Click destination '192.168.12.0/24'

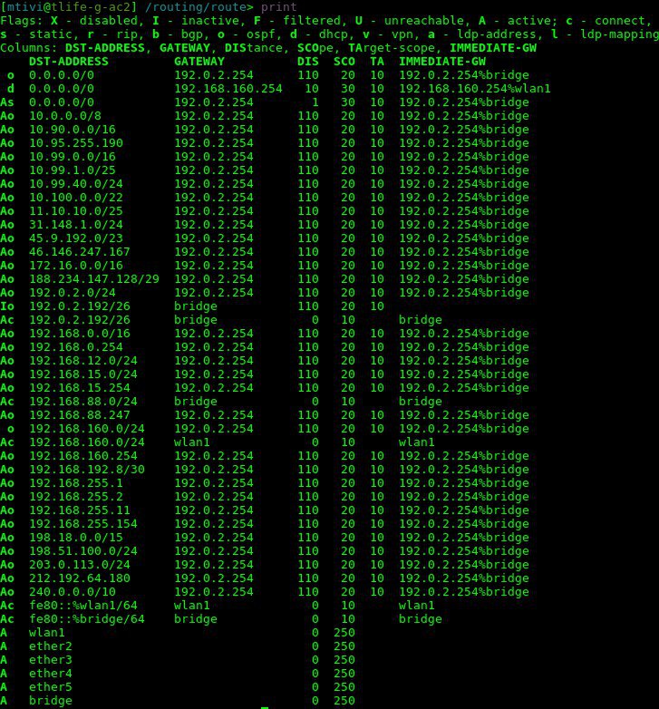click(83, 360)
